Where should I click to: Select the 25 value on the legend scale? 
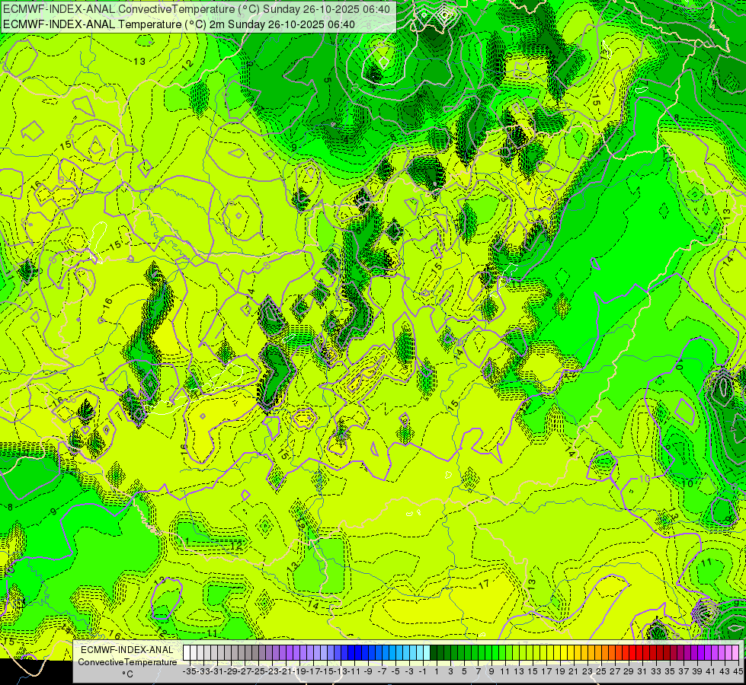click(601, 671)
